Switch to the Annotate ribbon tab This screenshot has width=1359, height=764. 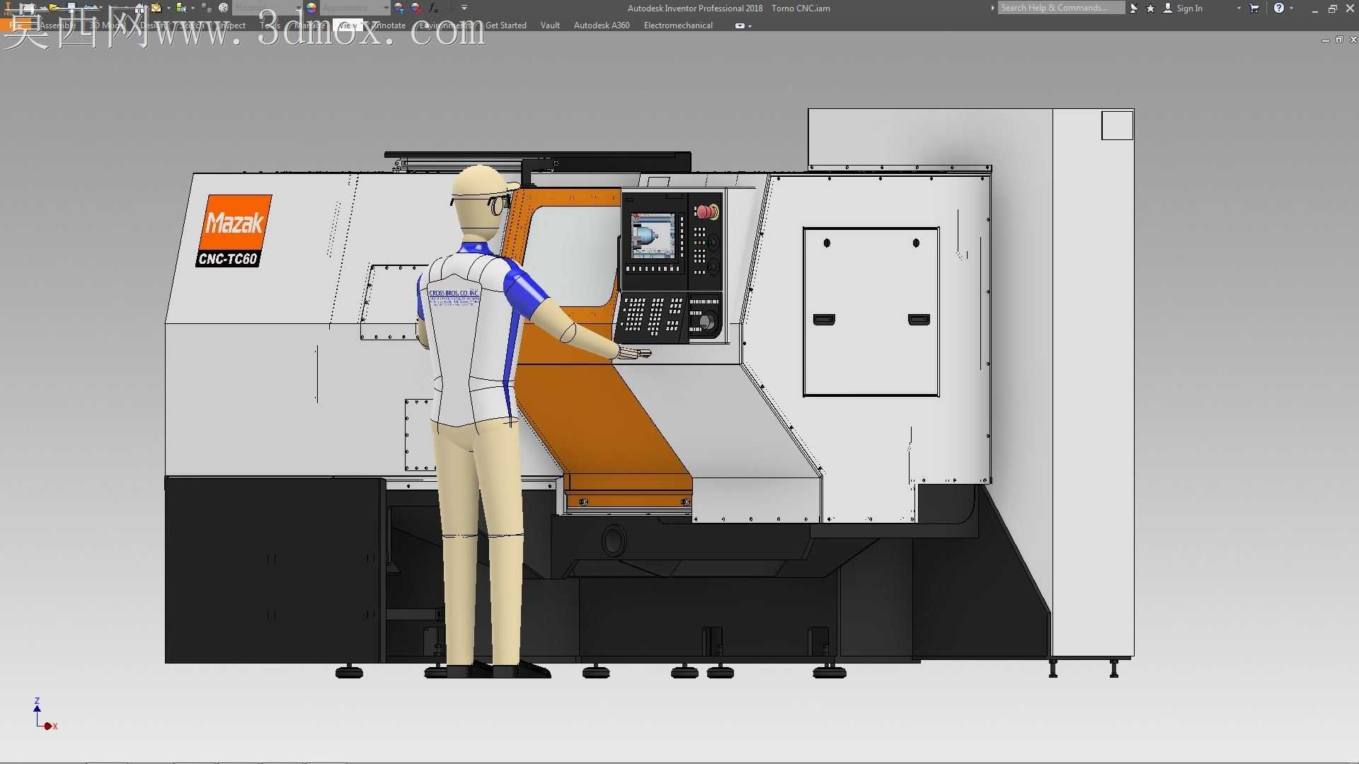click(x=387, y=25)
